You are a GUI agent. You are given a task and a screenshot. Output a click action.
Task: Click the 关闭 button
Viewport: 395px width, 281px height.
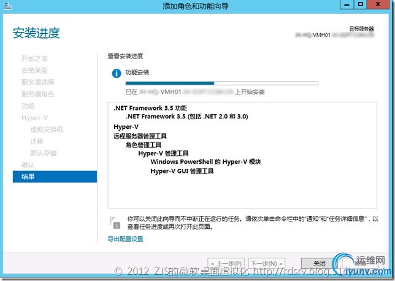pos(319,264)
